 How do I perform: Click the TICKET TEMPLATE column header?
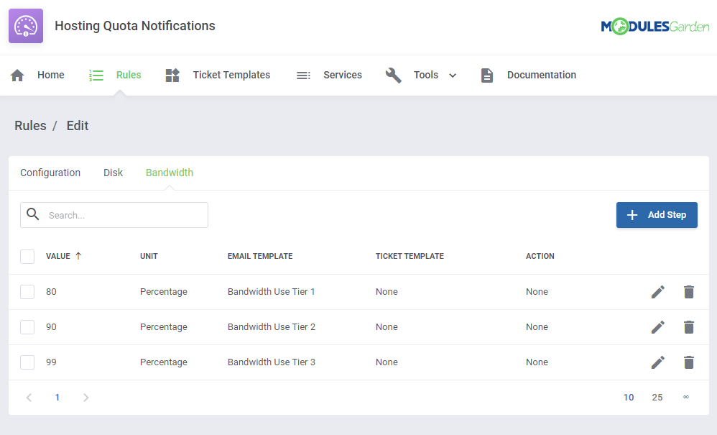pyautogui.click(x=410, y=256)
